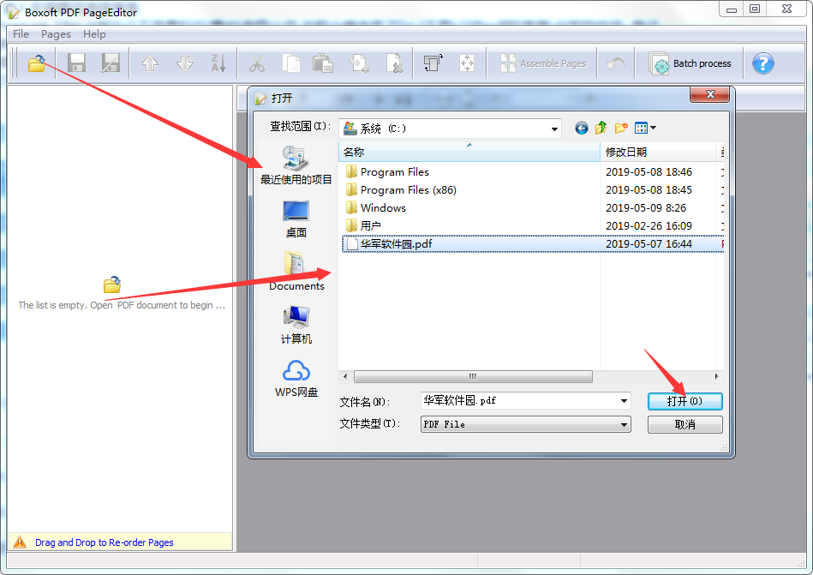Select the Cut scissors toolbar icon

click(255, 63)
